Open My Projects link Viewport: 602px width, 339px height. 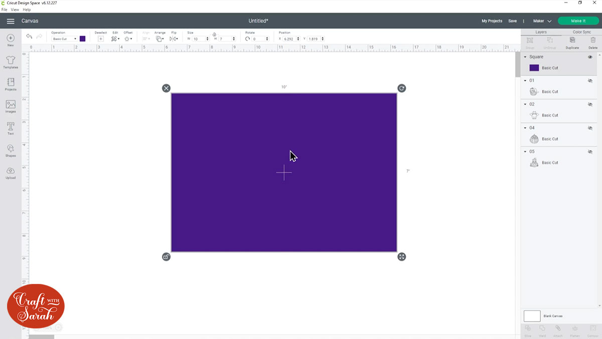pyautogui.click(x=492, y=21)
